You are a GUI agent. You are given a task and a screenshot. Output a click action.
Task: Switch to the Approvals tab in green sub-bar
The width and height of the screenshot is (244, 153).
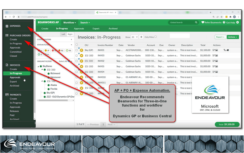point(79,29)
